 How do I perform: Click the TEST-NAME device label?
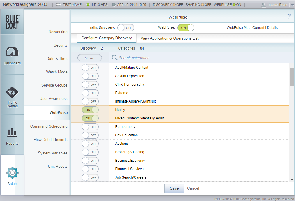(x=72, y=5)
